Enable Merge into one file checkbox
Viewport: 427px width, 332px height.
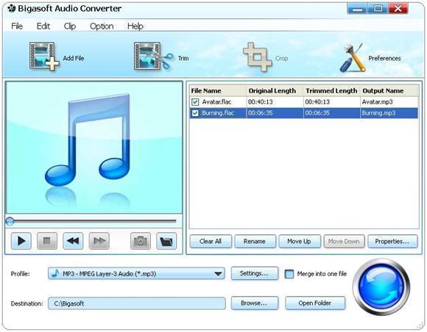coord(289,274)
